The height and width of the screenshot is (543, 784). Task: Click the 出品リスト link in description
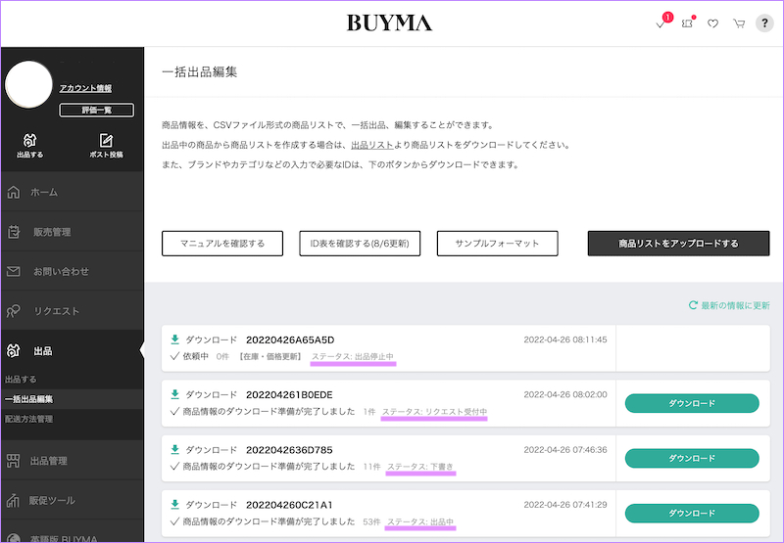tap(371, 145)
